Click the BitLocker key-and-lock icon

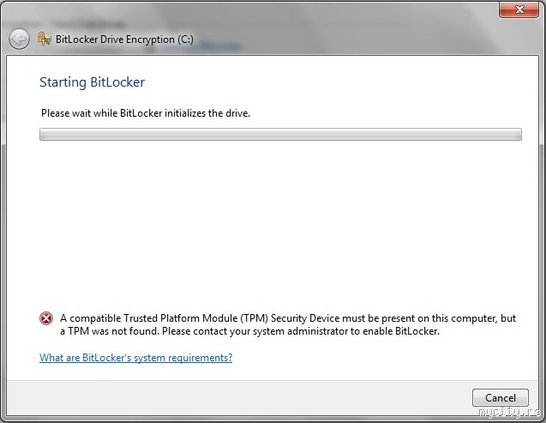(x=44, y=39)
